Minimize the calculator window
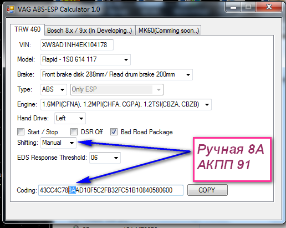Screen dimensions: 286x228 point(233,7)
